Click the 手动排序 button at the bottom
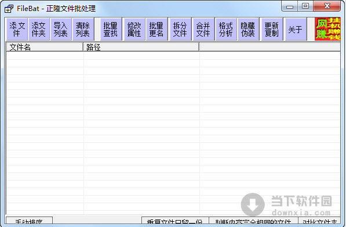Viewport: 346px width, 227px height. tap(29, 221)
